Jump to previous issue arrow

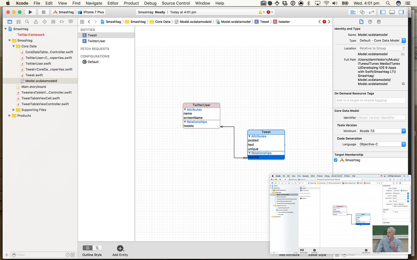320,22
